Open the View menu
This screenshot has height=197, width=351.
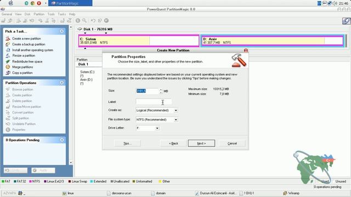click(x=18, y=14)
